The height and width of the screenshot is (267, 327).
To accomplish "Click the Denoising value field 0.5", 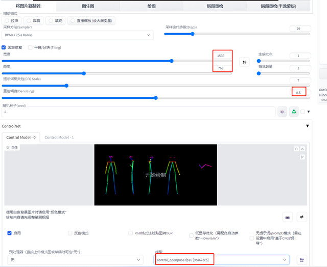I will 300,93.
